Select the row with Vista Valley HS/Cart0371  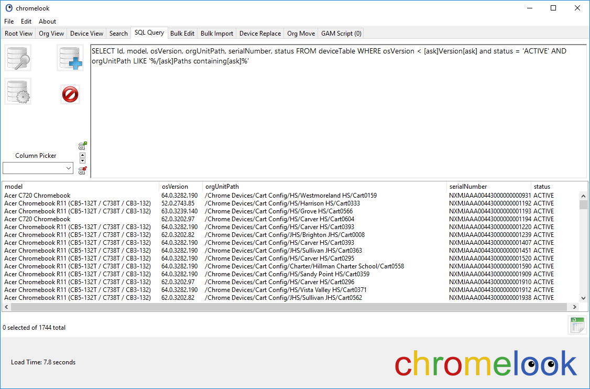click(x=291, y=290)
